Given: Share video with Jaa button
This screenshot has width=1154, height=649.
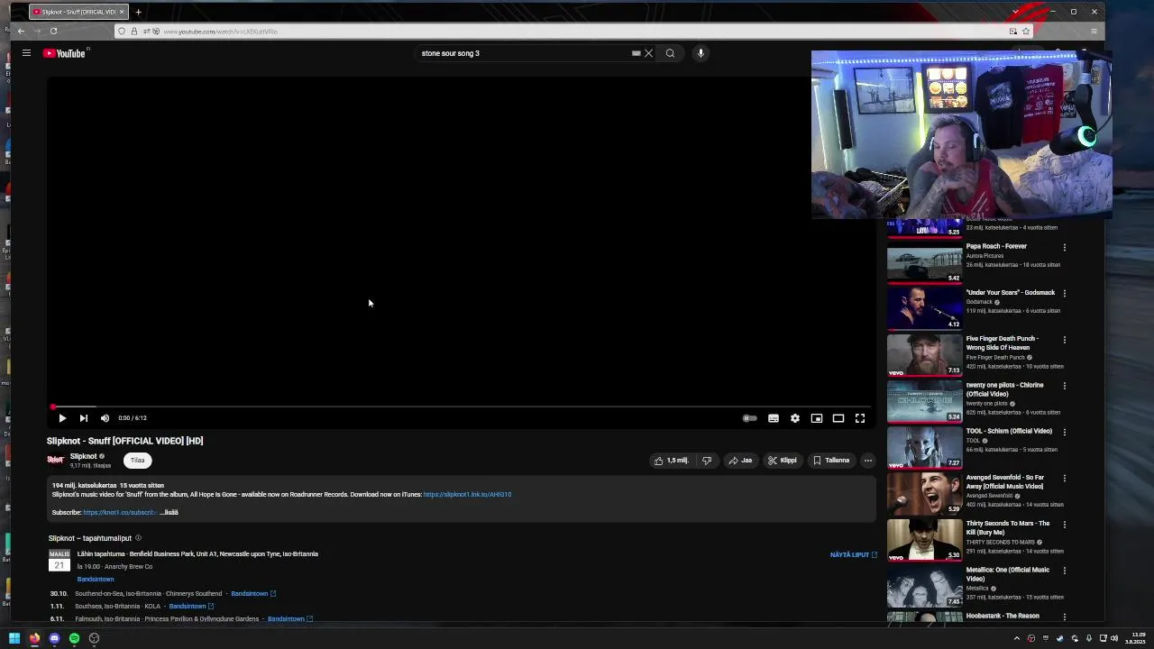Looking at the screenshot, I should click(x=740, y=461).
